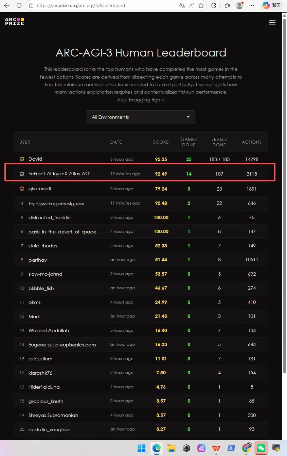Open David's leaderboard entry
Image resolution: width=287 pixels, height=456 pixels.
[35, 159]
